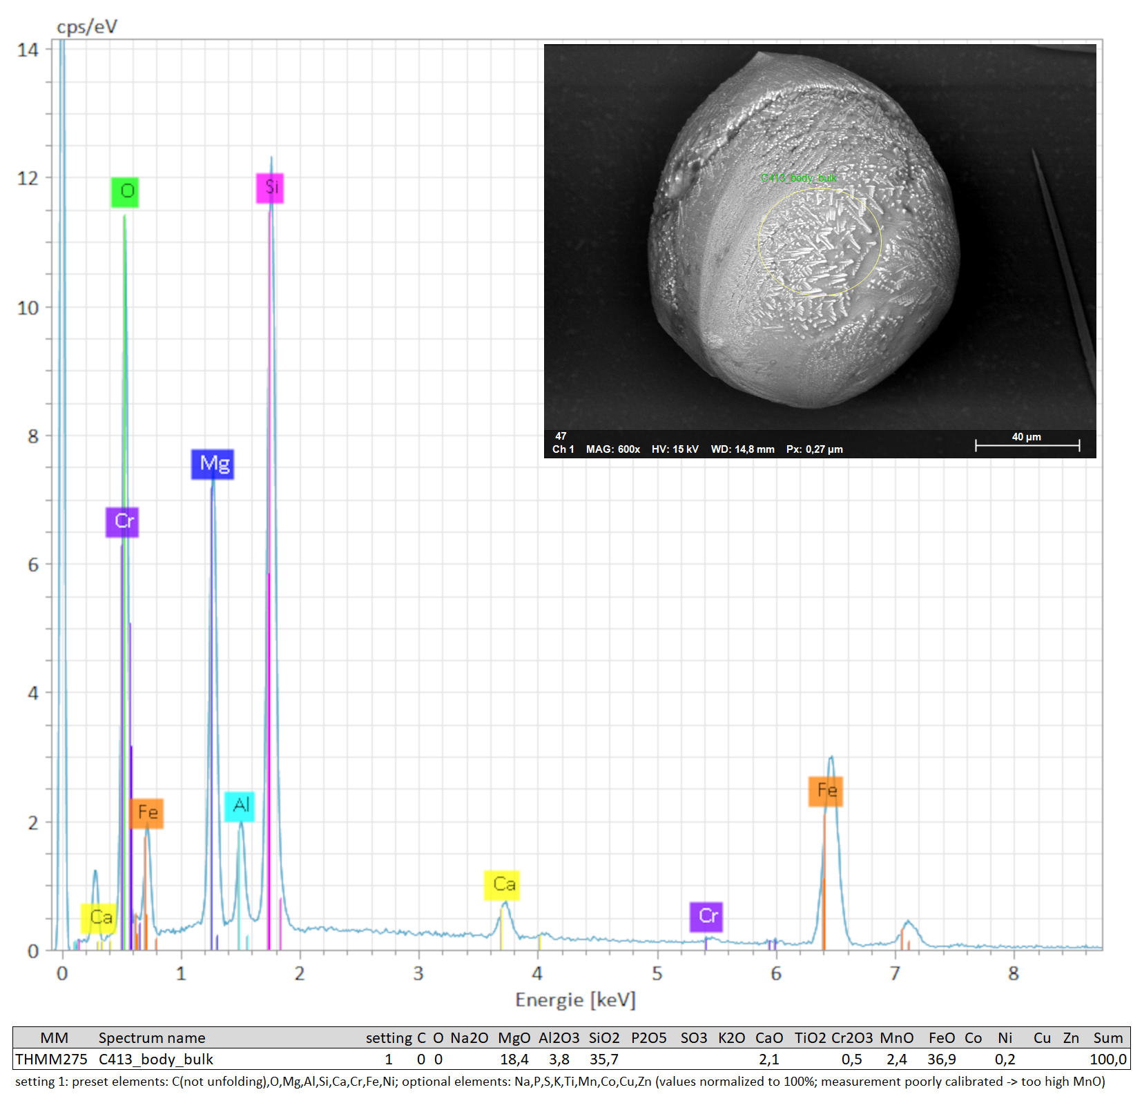Screen dimensions: 1142x1103
Task: Click the blue Mg element label
Action: [213, 464]
